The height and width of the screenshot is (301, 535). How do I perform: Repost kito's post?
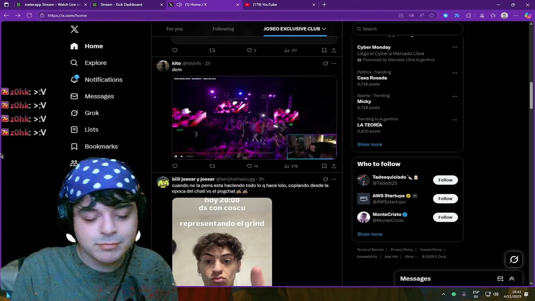point(212,166)
